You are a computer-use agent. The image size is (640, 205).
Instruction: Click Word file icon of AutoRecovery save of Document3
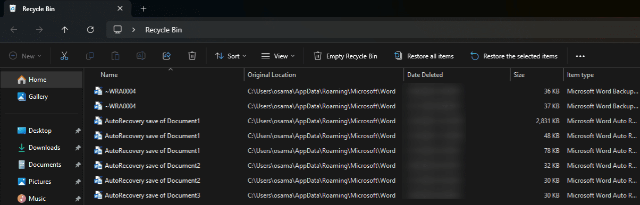(98, 195)
